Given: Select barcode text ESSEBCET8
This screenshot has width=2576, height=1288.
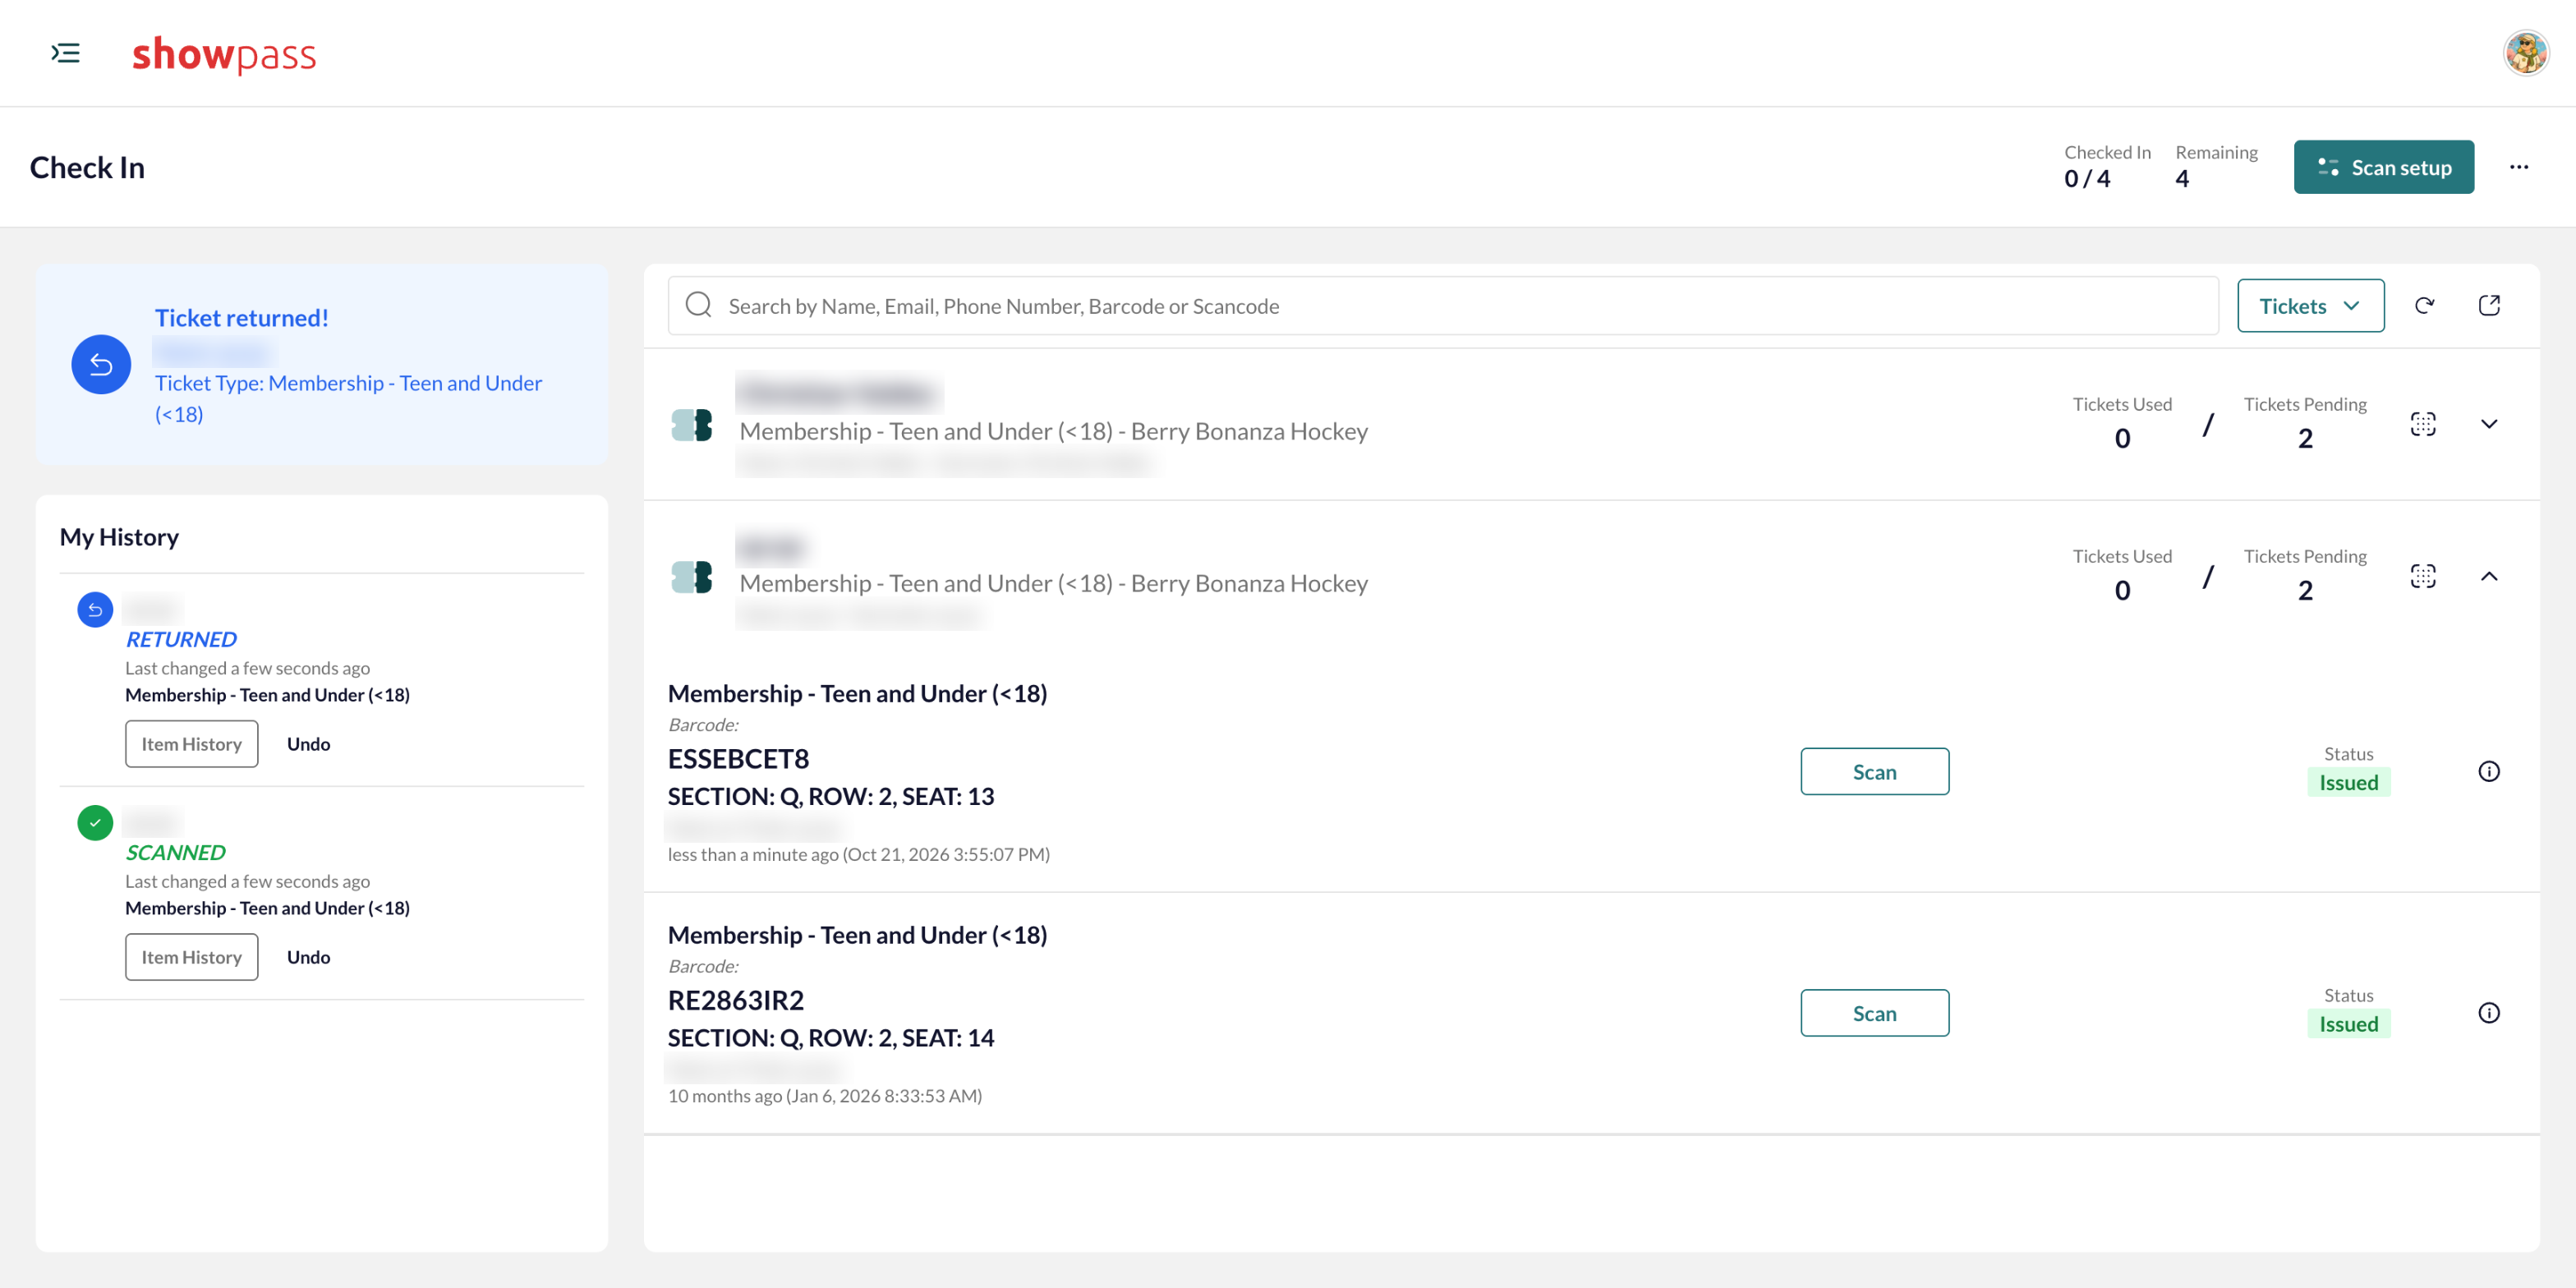Looking at the screenshot, I should pos(738,758).
